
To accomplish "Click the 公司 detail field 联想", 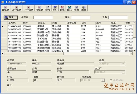I will 41,72.
